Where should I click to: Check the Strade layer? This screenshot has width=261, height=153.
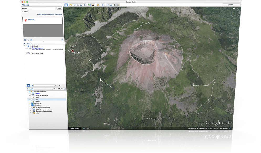click(32, 101)
